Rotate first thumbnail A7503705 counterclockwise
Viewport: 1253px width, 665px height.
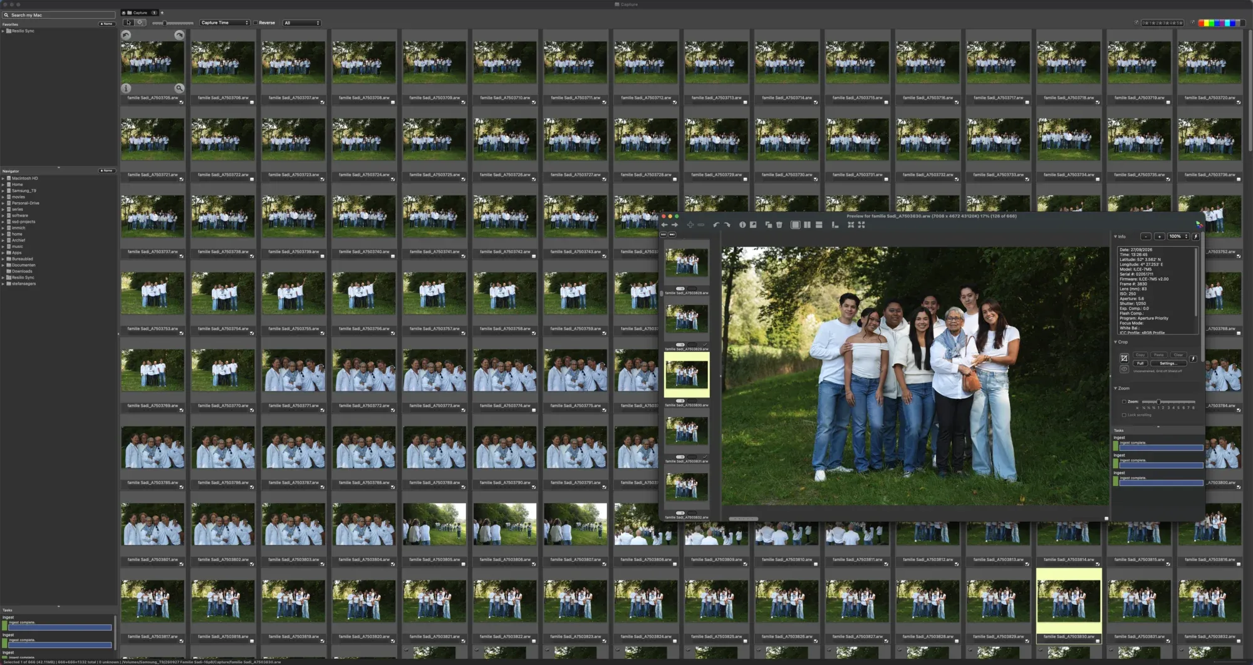click(x=126, y=35)
